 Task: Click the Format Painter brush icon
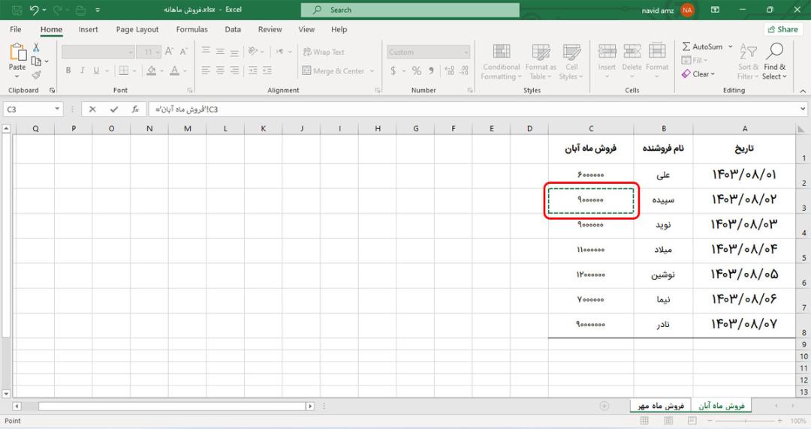36,74
